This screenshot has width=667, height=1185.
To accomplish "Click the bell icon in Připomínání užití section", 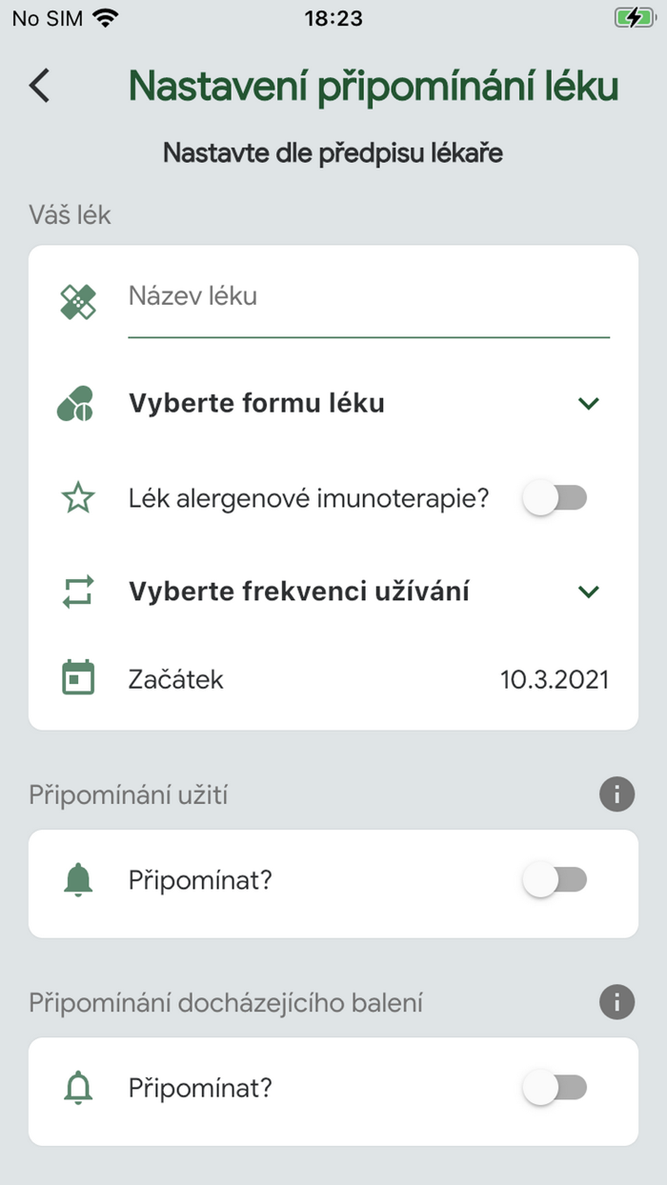I will [x=77, y=880].
